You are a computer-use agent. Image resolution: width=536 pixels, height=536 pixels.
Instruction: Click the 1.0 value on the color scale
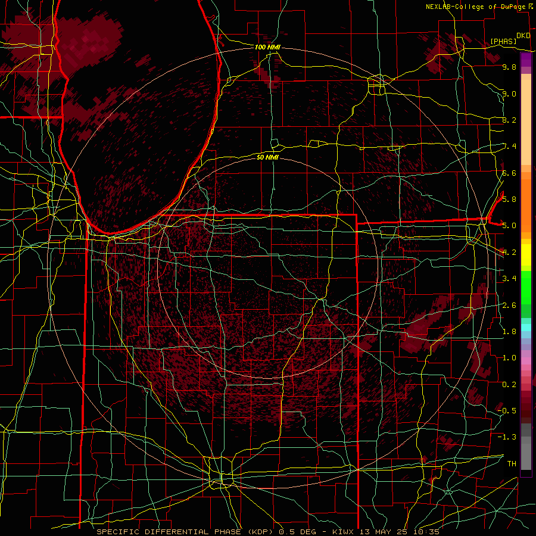[509, 358]
